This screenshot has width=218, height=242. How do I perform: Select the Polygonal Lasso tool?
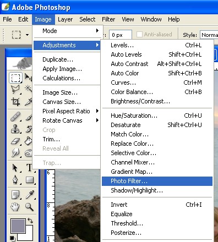point(15,90)
